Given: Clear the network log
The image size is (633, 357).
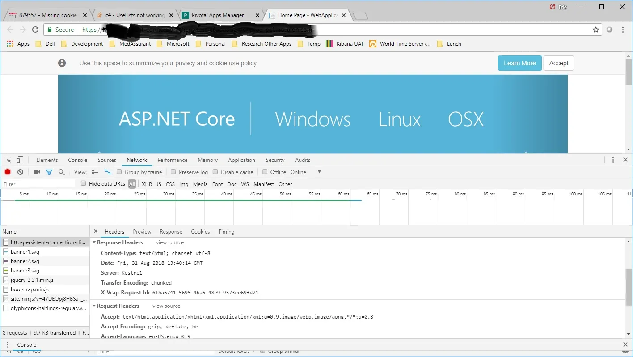Looking at the screenshot, I should pyautogui.click(x=20, y=172).
